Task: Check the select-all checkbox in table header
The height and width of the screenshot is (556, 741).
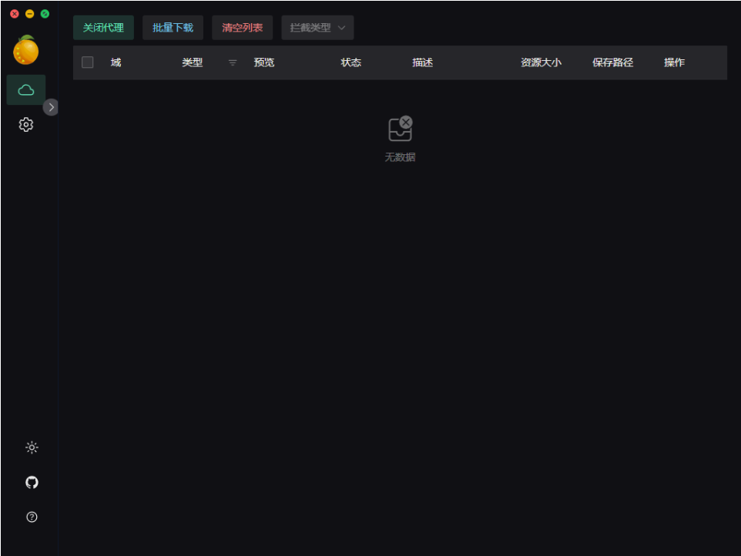Action: (87, 62)
